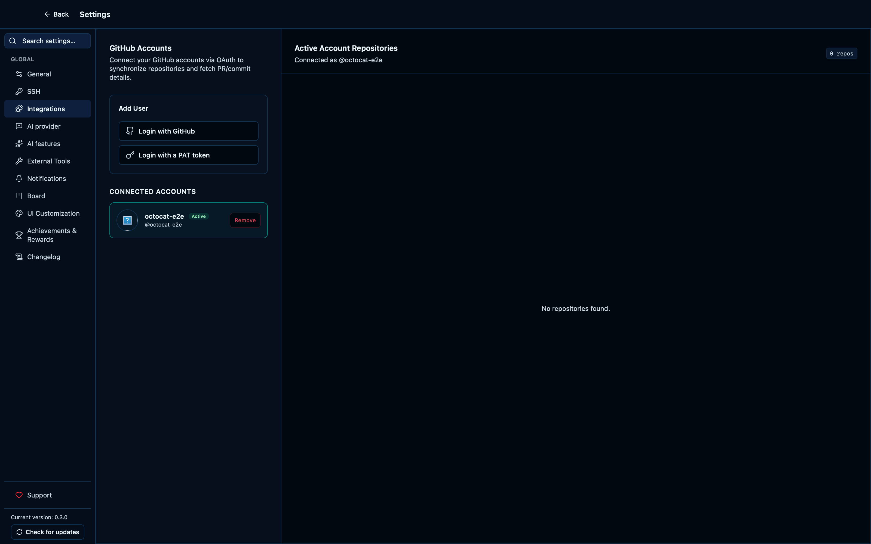
Task: Click the UI Customization palette icon
Action: tap(19, 213)
